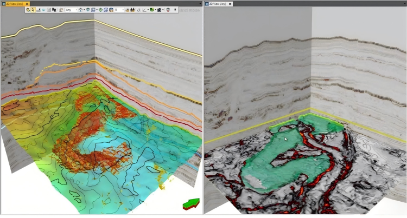This screenshot has height=218, width=407.
Task: Click the RR text annotation icon
Action: coord(54,10)
